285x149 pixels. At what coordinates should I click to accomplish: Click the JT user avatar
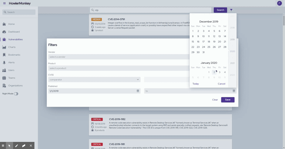pos(279,3)
